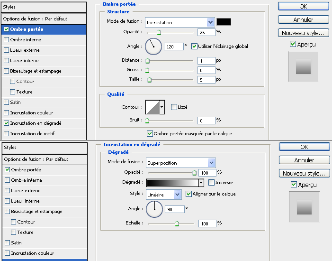This screenshot has height=261, width=332.
Task: Click Nouveau style in the gradient overlay dialog
Action: pos(304,173)
